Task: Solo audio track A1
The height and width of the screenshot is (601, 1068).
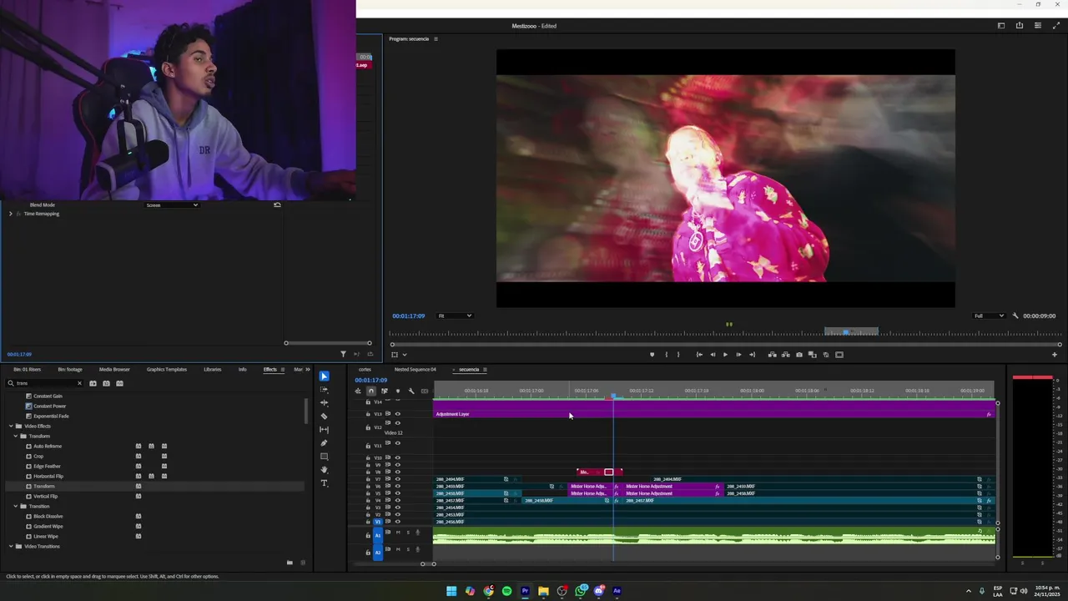Action: [x=408, y=532]
